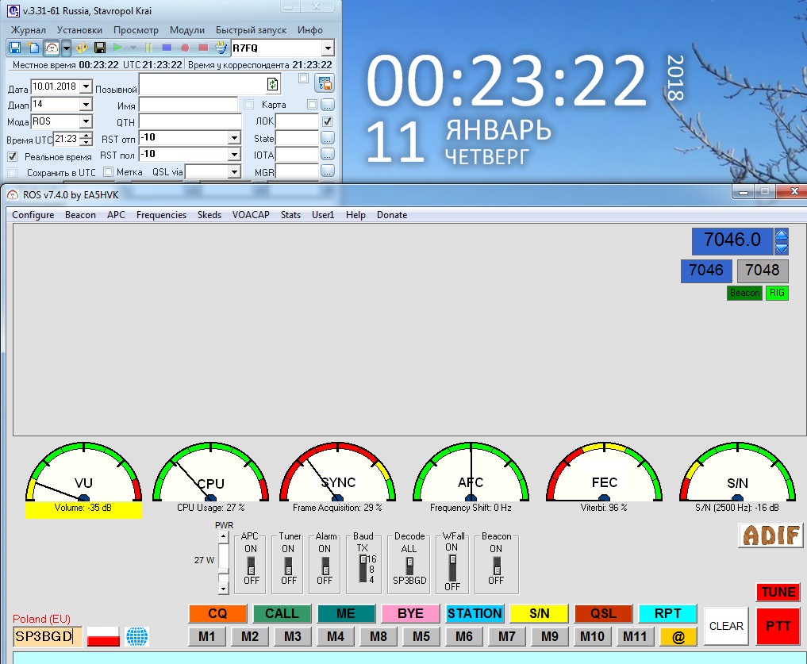
Task: Expand the R7FQ callsign dropdown
Action: (x=328, y=48)
